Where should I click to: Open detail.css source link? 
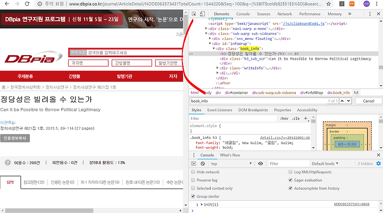coord(285,138)
